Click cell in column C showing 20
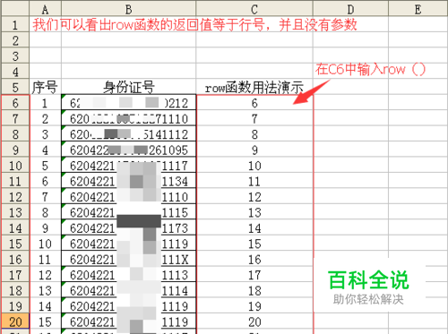The width and height of the screenshot is (448, 334). click(x=254, y=321)
